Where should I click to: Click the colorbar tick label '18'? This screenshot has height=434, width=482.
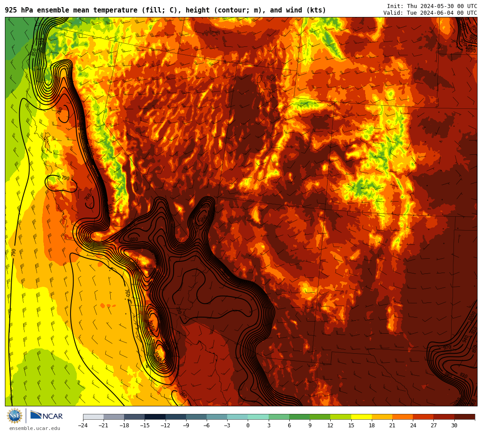coord(372,426)
